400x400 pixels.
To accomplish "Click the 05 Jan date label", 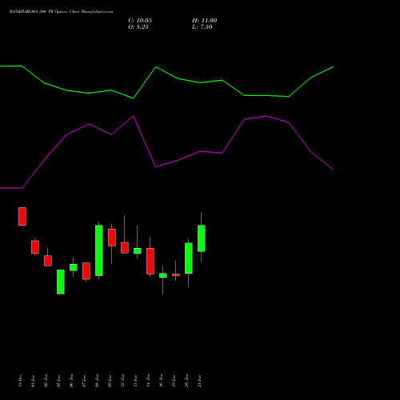I will [x=59, y=381].
